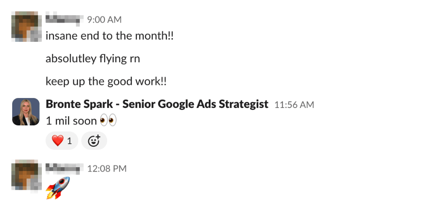The image size is (446, 209).
Task: Click the pixelated avatar beside the 9:00 AM message
Action: 26,26
